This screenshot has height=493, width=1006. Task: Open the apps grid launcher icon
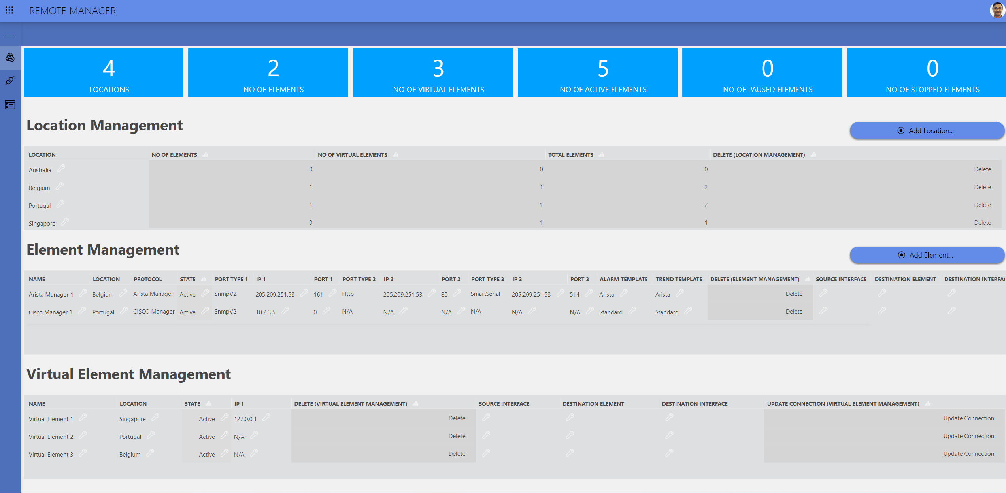click(9, 10)
